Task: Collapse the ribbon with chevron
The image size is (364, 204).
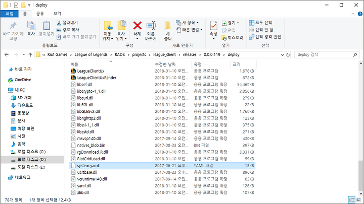Action: pos(353,14)
